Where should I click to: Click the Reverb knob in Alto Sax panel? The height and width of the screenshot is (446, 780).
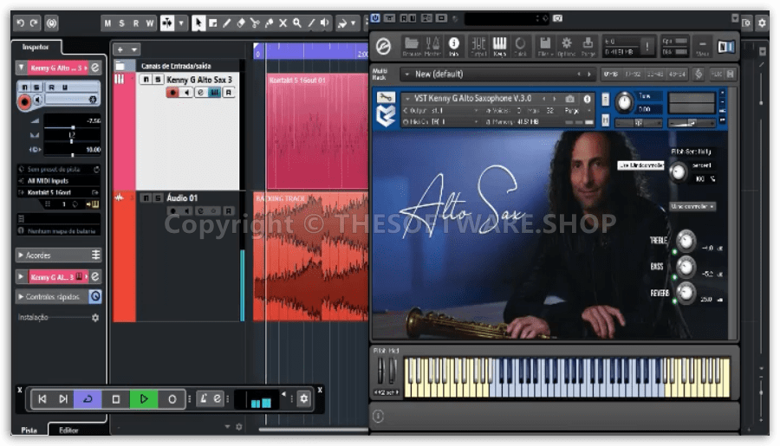pyautogui.click(x=686, y=293)
